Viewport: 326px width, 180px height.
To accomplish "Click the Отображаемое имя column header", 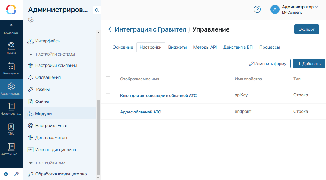I will [x=139, y=79].
